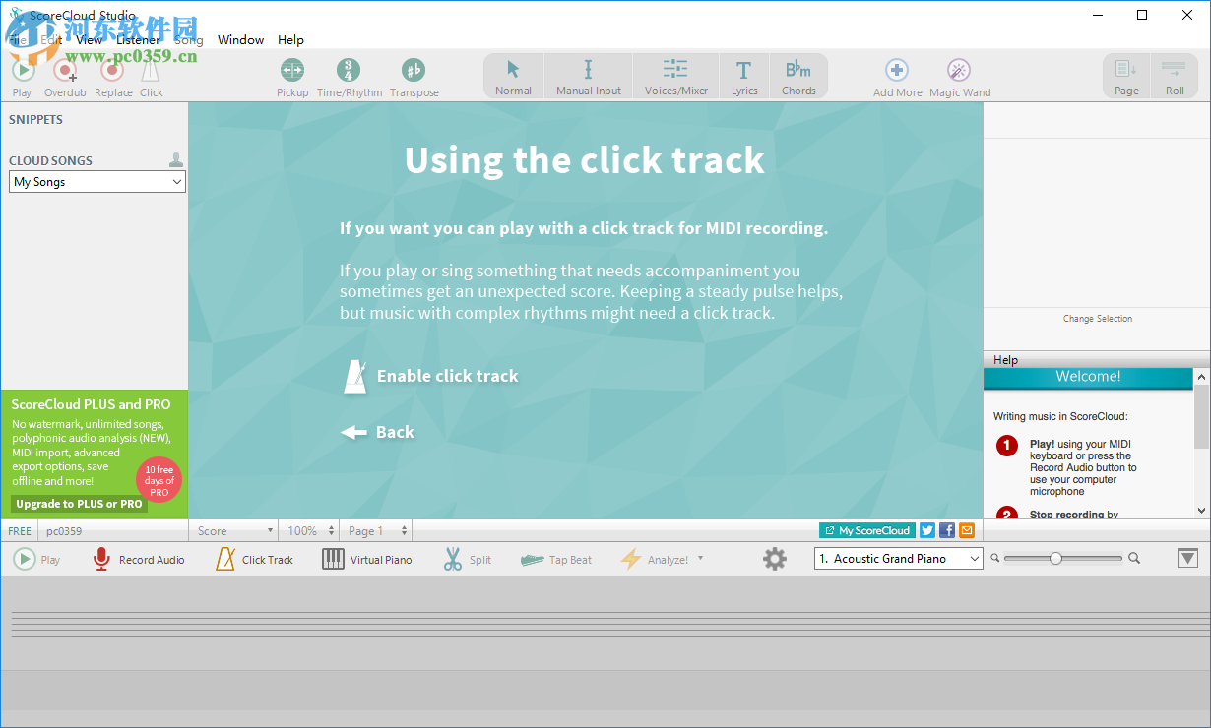
Task: Select the Lyrics mode
Action: (x=744, y=77)
